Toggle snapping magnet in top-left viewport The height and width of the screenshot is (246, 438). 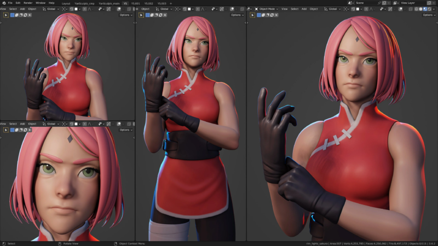[72, 9]
